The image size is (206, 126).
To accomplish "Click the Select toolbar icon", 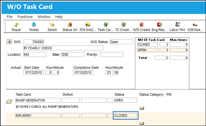I will (x=52, y=24).
